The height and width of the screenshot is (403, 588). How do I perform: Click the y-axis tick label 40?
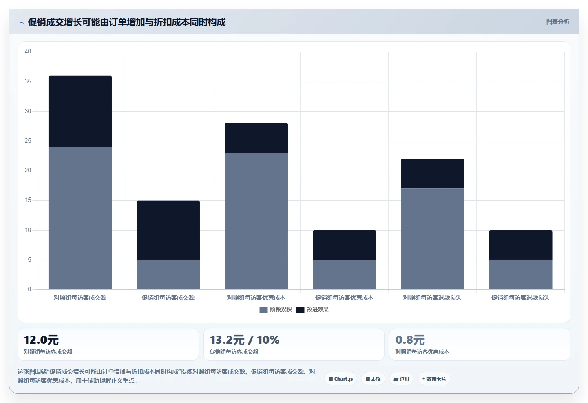pos(28,52)
